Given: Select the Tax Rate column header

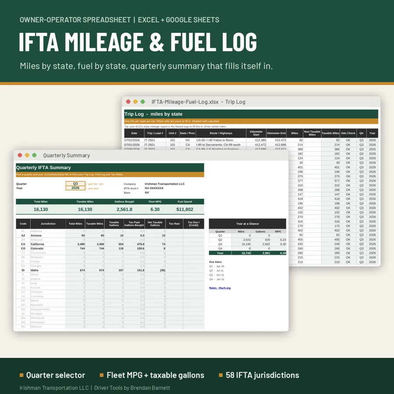Looking at the screenshot, I should pyautogui.click(x=174, y=224).
